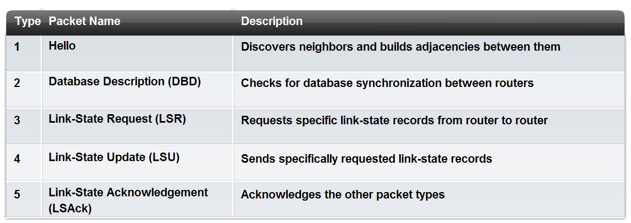The height and width of the screenshot is (223, 631).
Task: Select the Link-State Acknowledgement packet name
Action: (x=128, y=193)
